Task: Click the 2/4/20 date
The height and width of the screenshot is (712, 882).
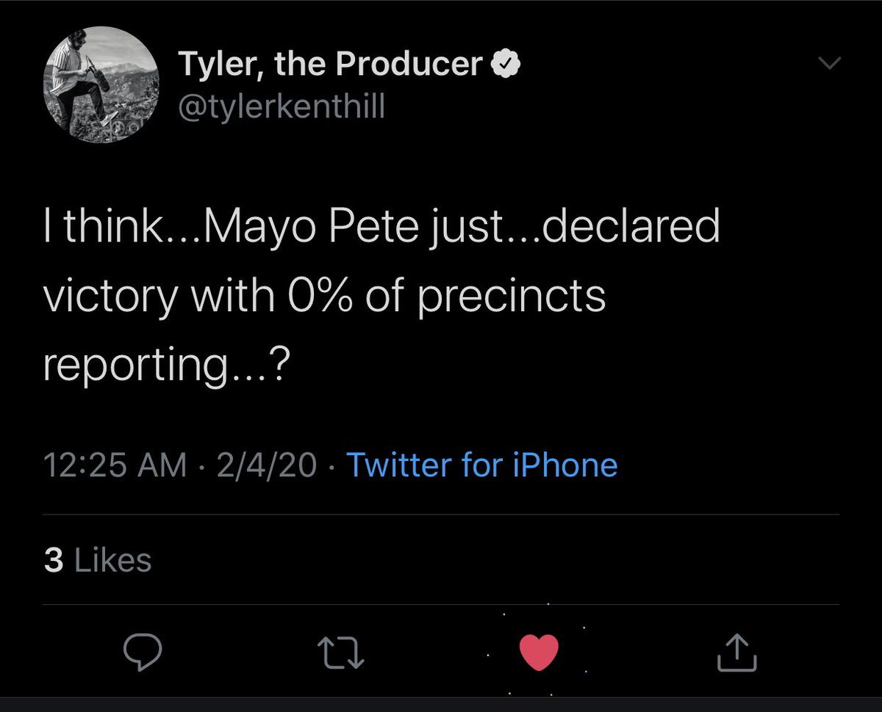Action: (x=267, y=465)
